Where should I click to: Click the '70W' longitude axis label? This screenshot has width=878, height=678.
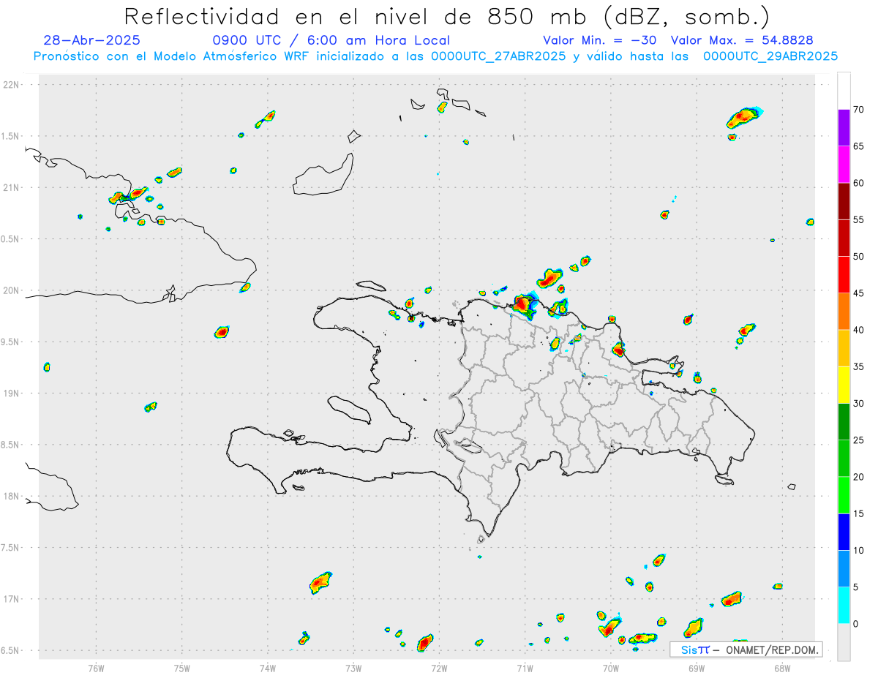[611, 667]
